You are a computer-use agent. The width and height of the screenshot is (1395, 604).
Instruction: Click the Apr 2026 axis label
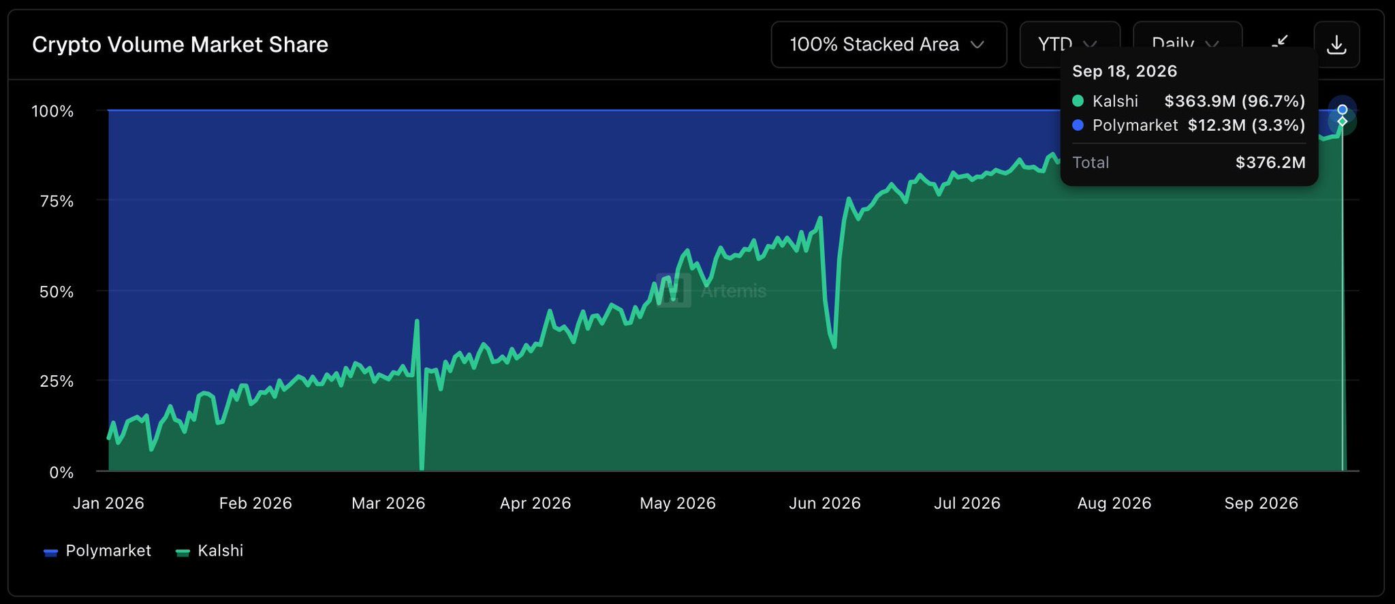(x=535, y=503)
